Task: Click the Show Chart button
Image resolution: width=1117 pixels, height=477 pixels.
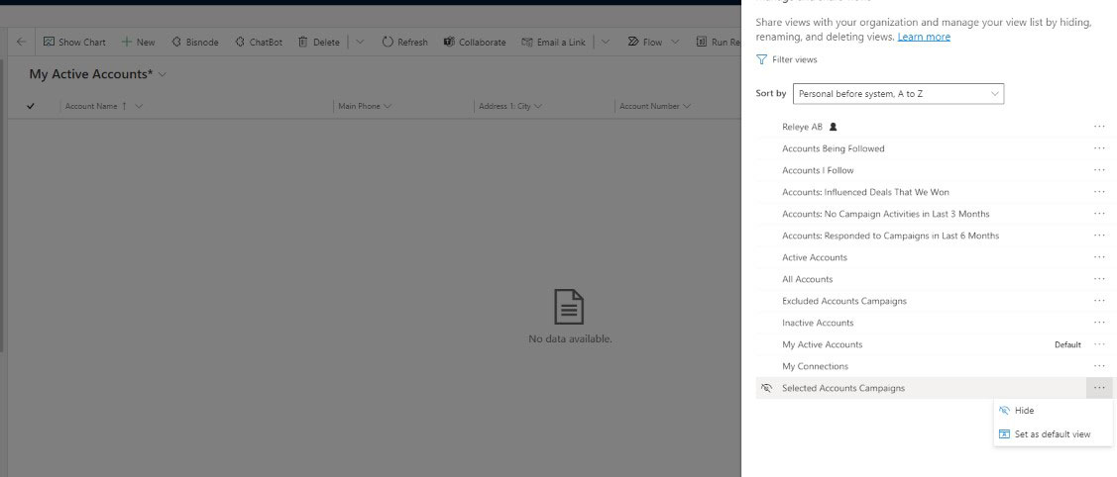Action: [74, 43]
